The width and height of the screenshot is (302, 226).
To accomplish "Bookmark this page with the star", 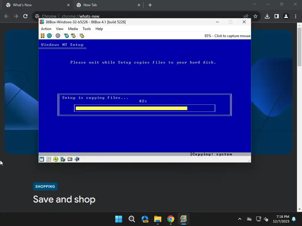I will 255,16.
